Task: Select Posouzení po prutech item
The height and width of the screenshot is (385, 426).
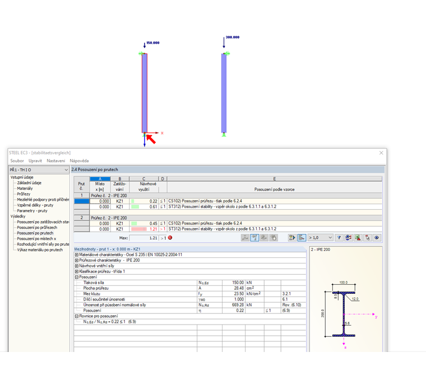Action: (x=35, y=233)
